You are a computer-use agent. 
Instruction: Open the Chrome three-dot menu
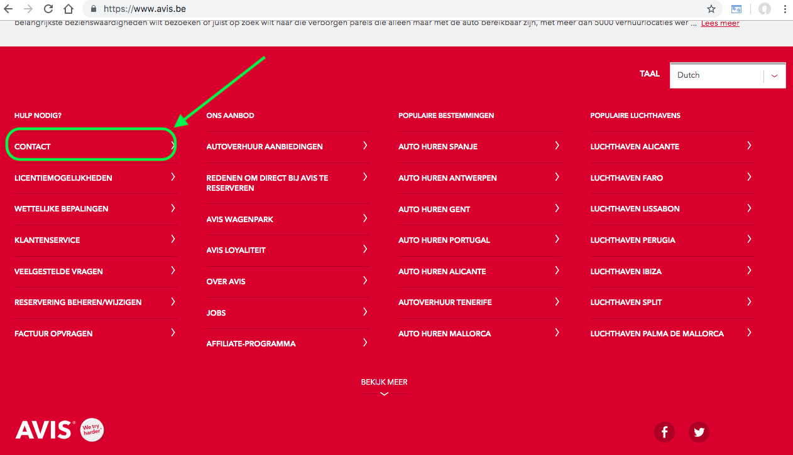[785, 9]
